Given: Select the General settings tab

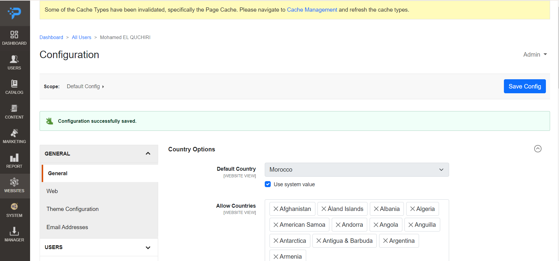Looking at the screenshot, I should point(100,173).
